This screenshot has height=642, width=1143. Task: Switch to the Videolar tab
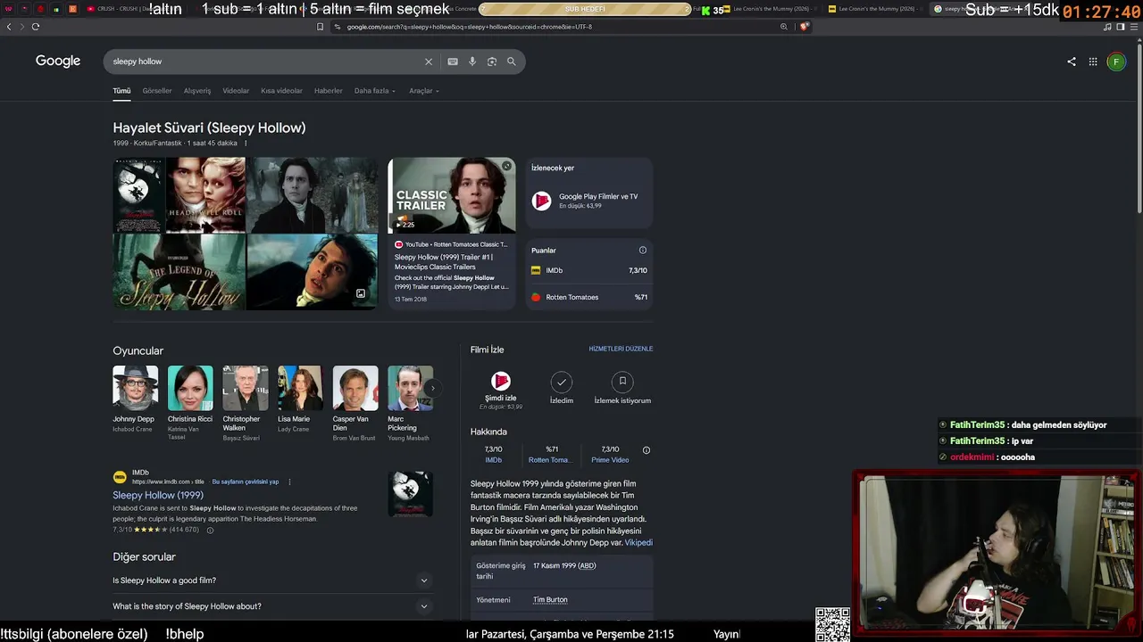[236, 91]
